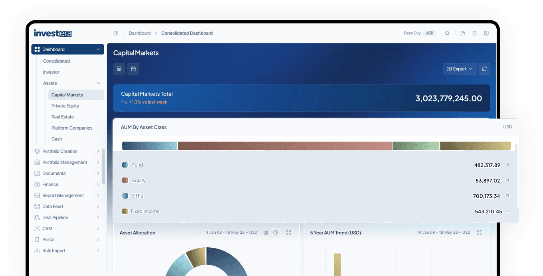This screenshot has width=543, height=276.
Task: Open notifications bell
Action: point(474,33)
